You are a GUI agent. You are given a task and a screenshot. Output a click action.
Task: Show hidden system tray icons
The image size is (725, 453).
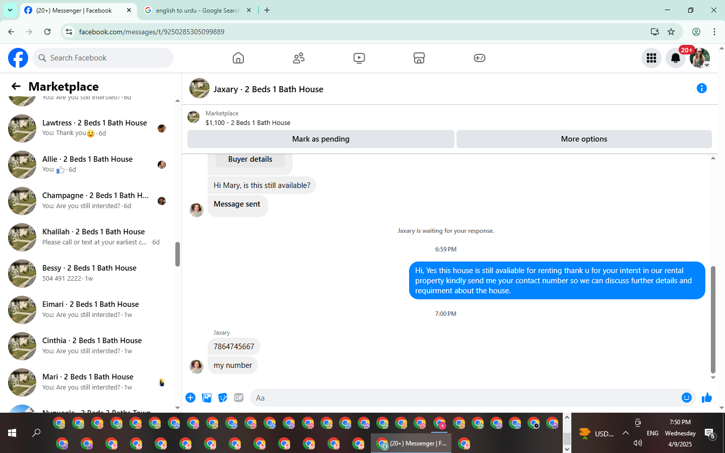pos(626,433)
